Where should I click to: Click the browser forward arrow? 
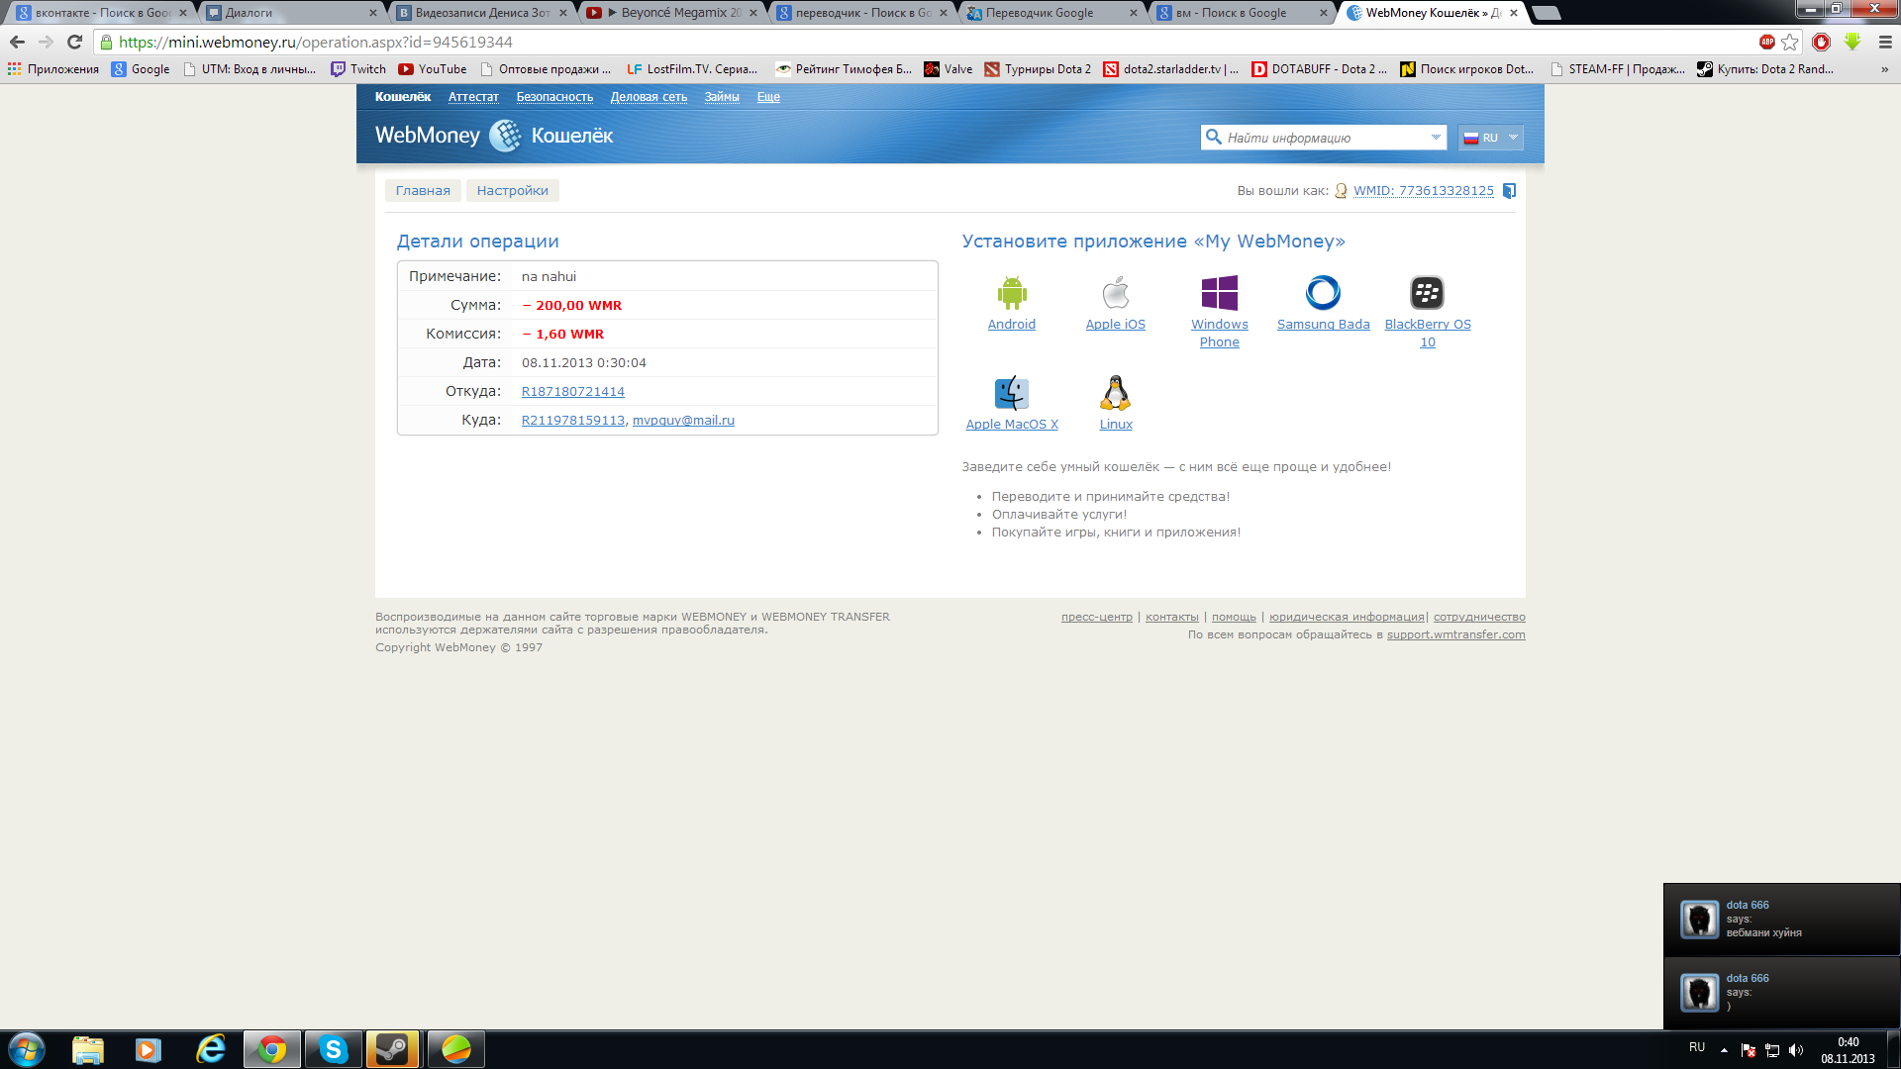[x=46, y=42]
